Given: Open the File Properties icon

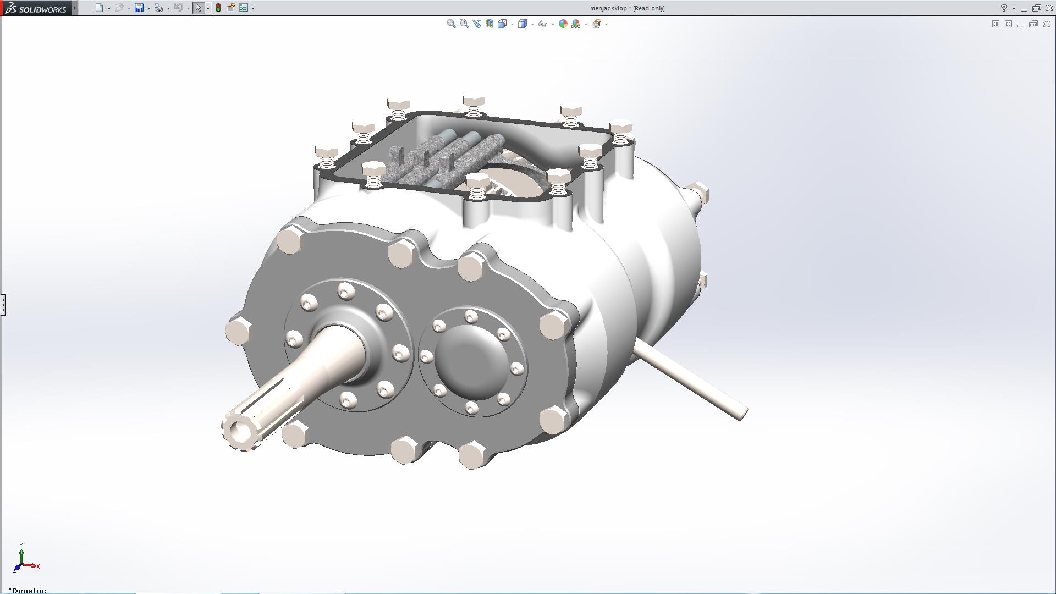Looking at the screenshot, I should [231, 8].
